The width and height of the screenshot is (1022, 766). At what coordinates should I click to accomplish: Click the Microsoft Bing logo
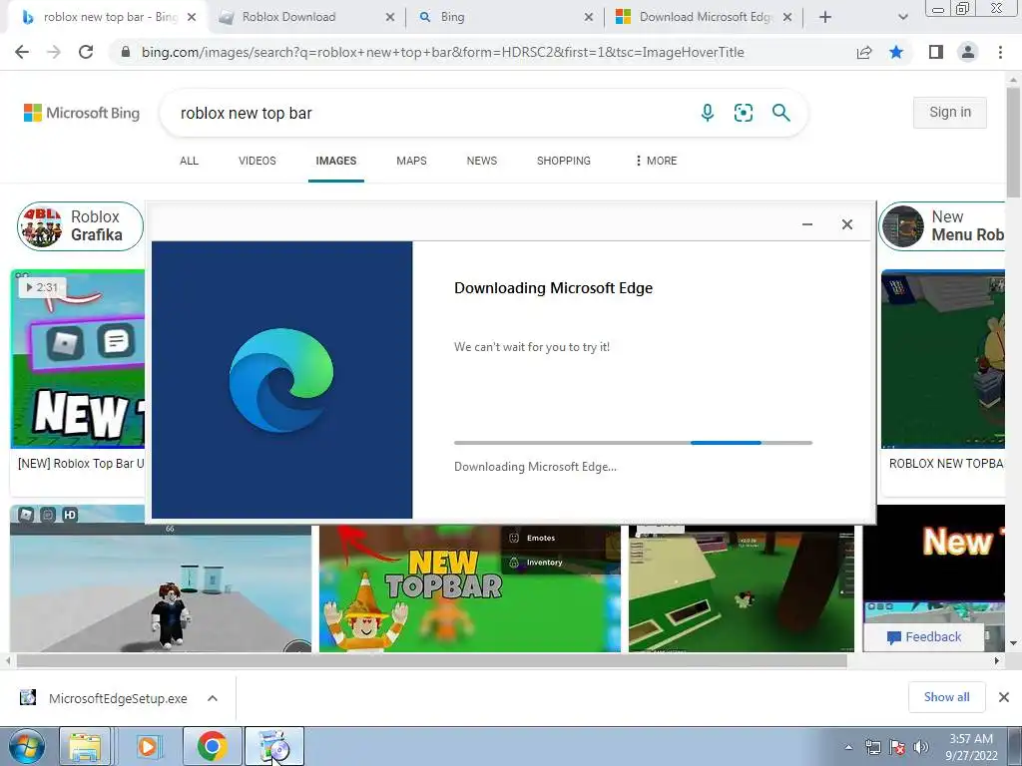(82, 113)
